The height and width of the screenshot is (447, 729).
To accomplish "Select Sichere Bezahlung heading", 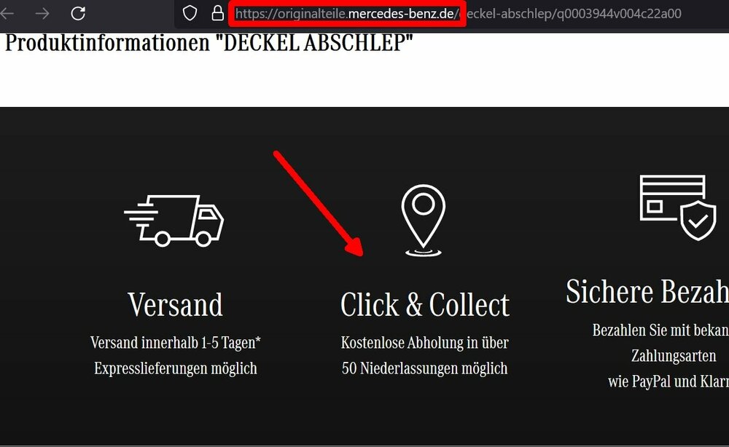I will pos(647,292).
